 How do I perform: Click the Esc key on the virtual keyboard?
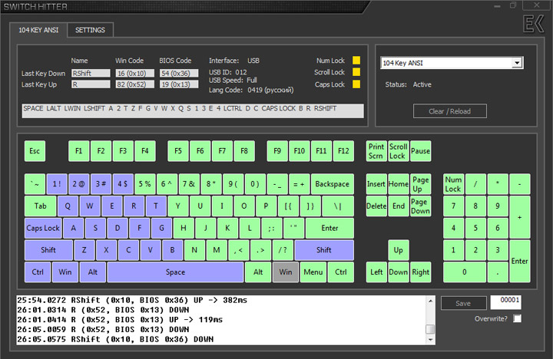[x=35, y=151]
